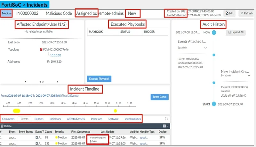Screen dimensions: 256x147
Task: Open the Software tab
Action: [x=114, y=119]
